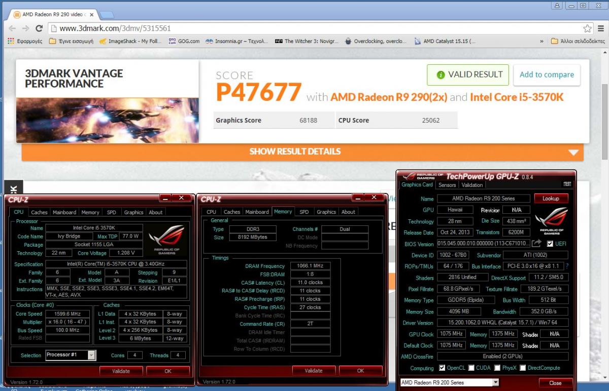Show hidden bookmarks with the » chevron
Screen dimensions: 609x391
tap(542, 41)
